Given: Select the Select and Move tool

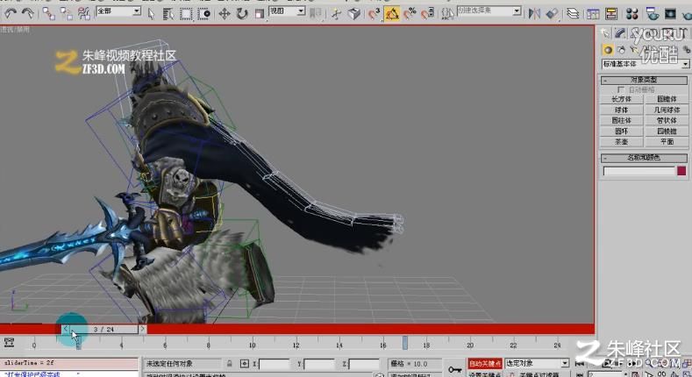Looking at the screenshot, I should coord(225,14).
